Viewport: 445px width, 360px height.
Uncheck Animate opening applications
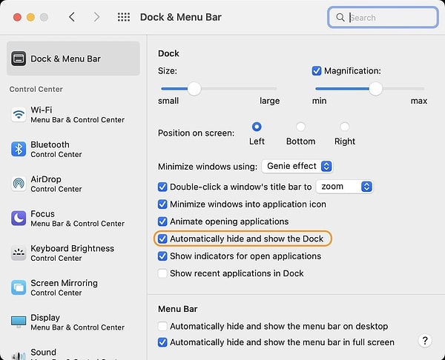pos(162,221)
